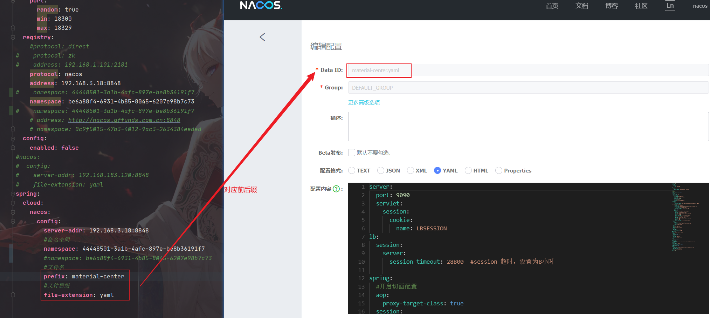Screen dimensions: 710x318
Task: Click the code minimap in config editor
Action: [x=685, y=217]
